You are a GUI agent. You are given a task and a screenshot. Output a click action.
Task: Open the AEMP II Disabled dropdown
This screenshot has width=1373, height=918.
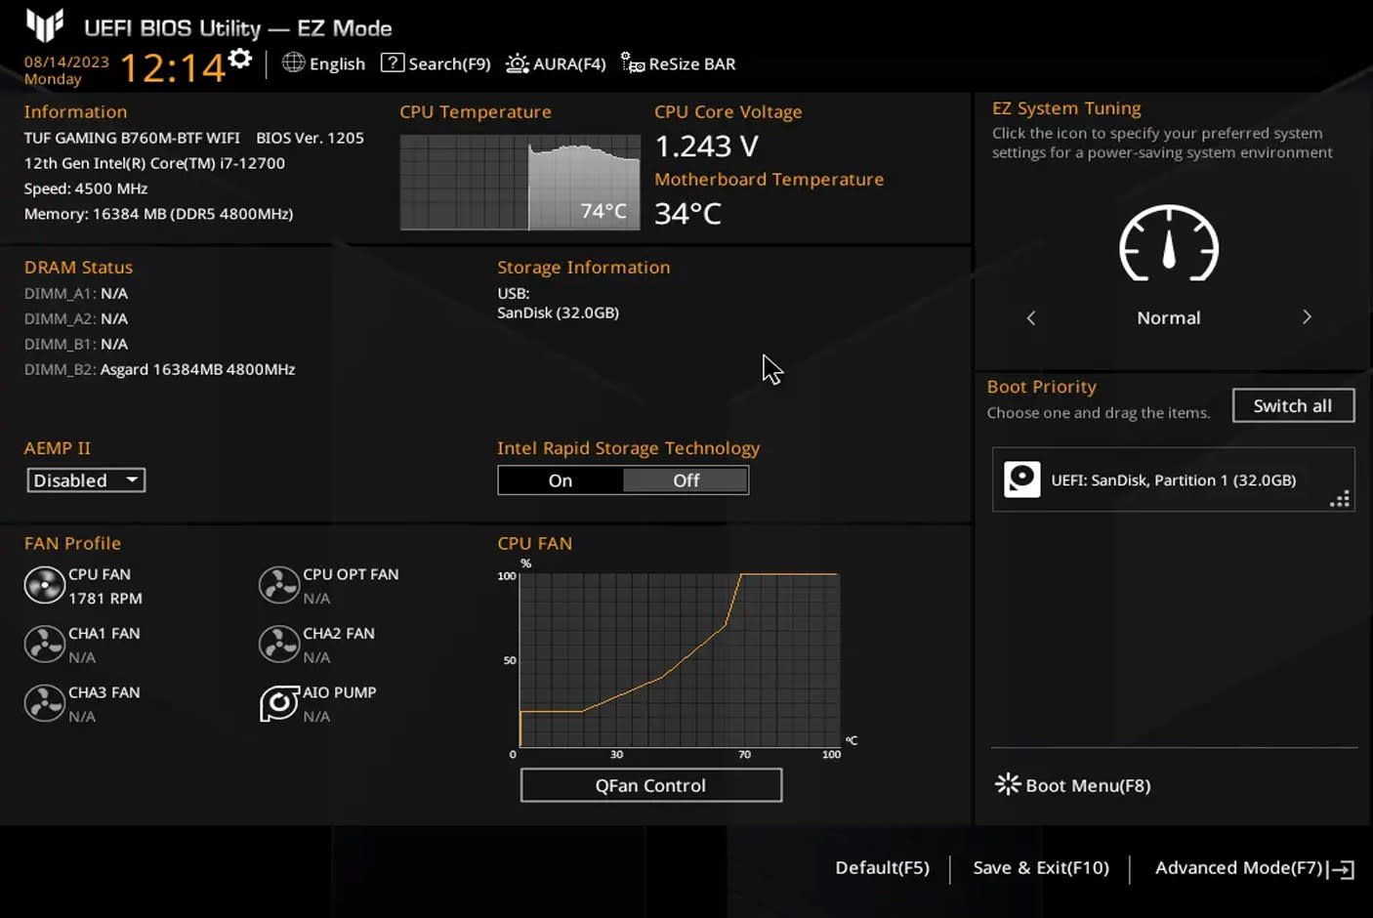(x=85, y=480)
